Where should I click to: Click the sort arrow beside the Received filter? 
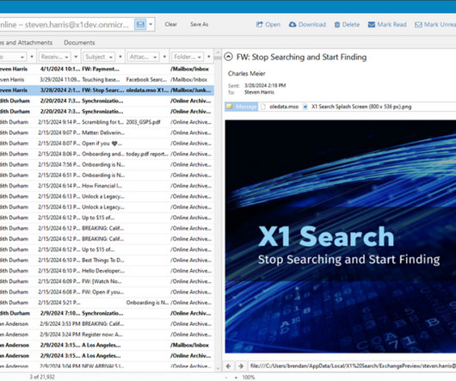pyautogui.click(x=76, y=57)
